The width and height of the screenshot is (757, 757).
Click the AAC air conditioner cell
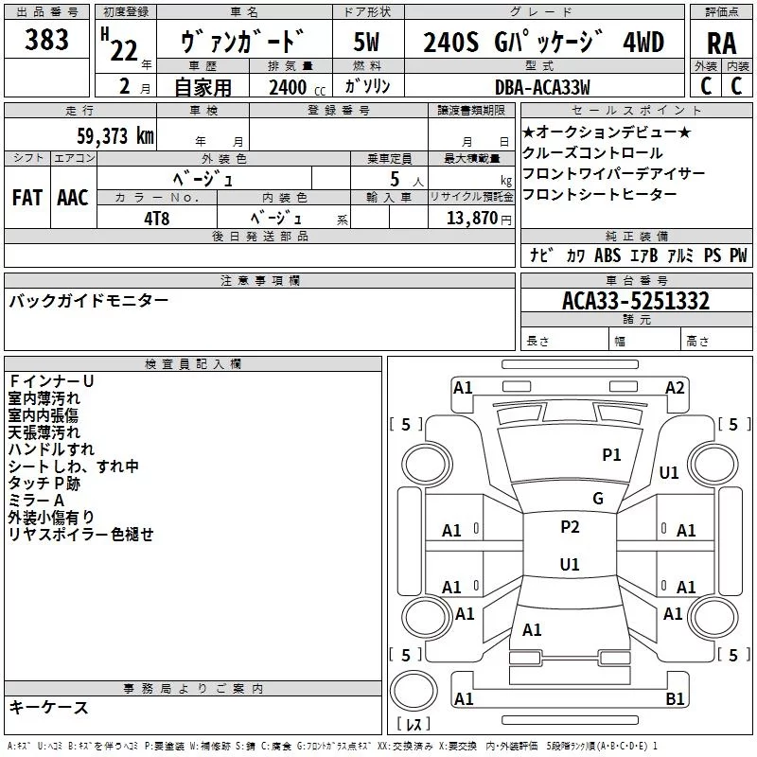tap(74, 198)
